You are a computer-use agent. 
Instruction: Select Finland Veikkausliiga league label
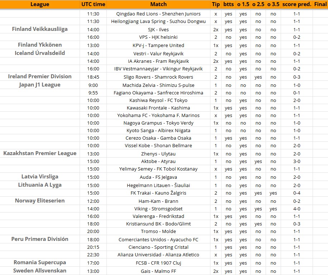tap(40, 29)
